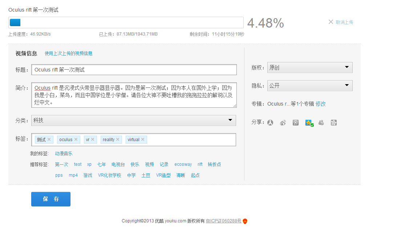Add recommended tag 记录
The width and height of the screenshot is (393, 230).
[x=164, y=164]
